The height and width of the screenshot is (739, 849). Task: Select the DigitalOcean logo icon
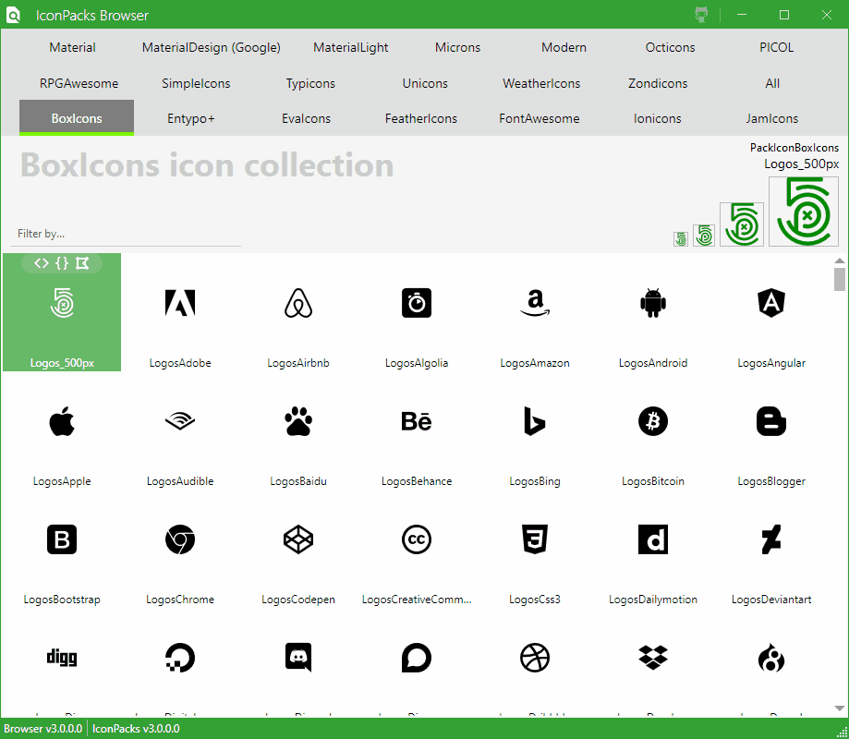click(180, 658)
